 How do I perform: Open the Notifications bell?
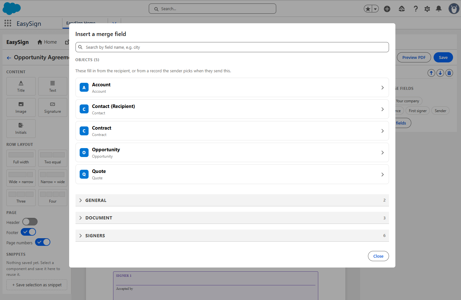tap(439, 9)
